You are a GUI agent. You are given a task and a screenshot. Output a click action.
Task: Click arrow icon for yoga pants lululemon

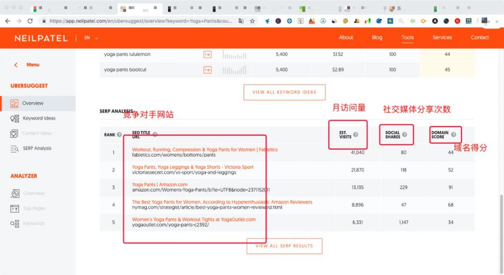tap(208, 55)
